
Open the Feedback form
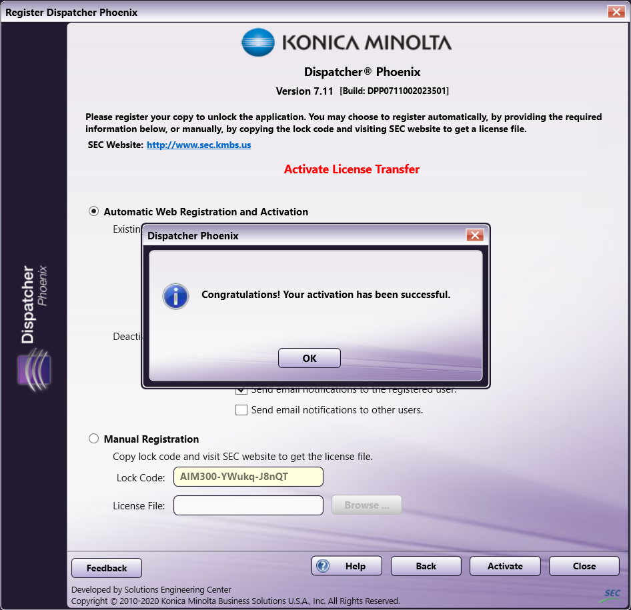[x=107, y=568]
